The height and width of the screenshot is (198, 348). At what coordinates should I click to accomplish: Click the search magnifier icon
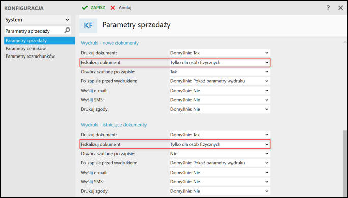67,30
